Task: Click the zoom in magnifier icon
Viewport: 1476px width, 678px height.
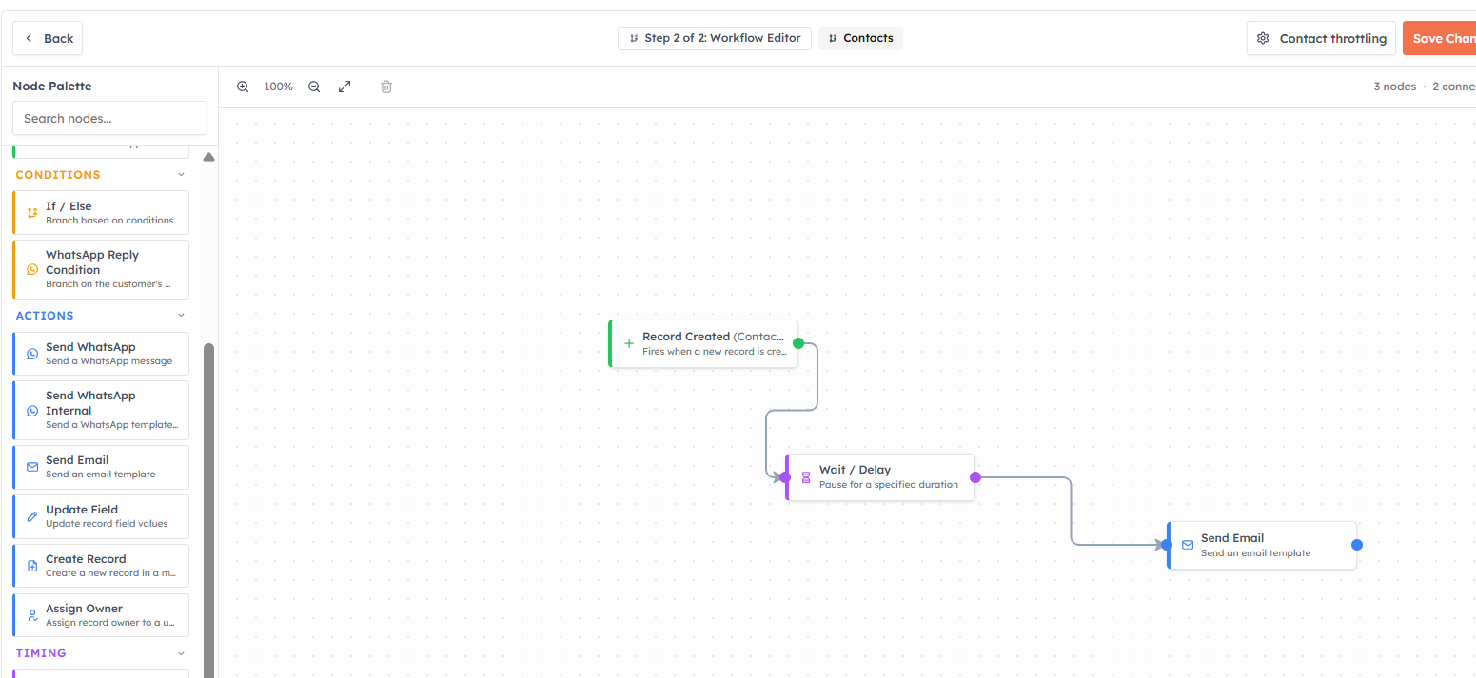Action: click(x=243, y=87)
